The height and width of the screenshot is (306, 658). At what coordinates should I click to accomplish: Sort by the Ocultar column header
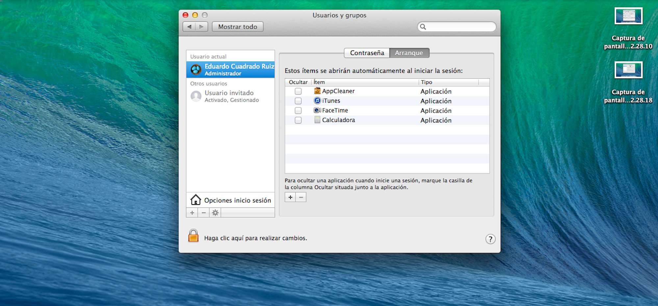click(x=298, y=82)
